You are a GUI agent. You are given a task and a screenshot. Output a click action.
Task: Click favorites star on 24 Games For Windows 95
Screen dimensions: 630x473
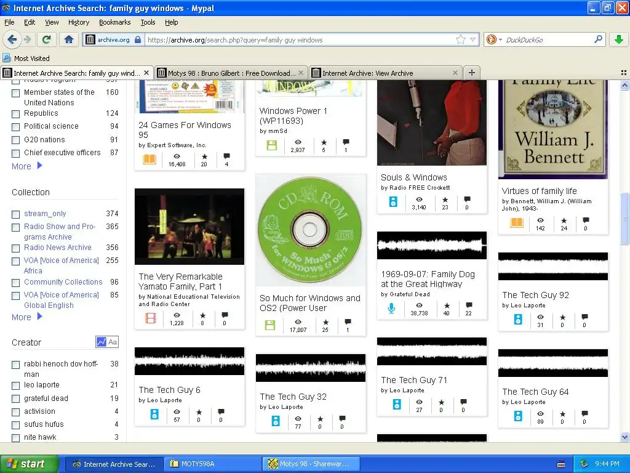coord(204,156)
